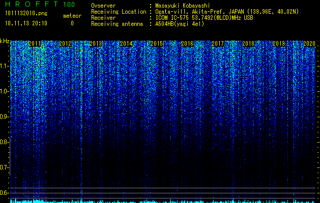The height and width of the screenshot is (203, 320).
Task: Click the kHz axis unit label
Action: [5, 41]
